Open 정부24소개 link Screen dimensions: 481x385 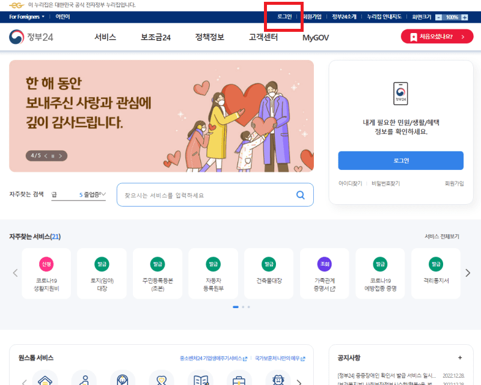(x=344, y=17)
